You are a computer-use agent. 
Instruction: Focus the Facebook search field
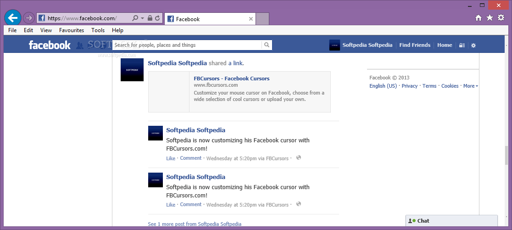coord(187,45)
